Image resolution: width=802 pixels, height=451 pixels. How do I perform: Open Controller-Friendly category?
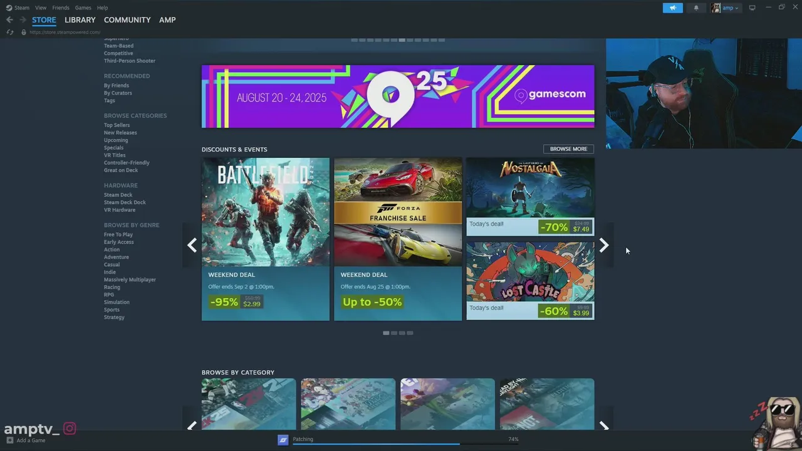[127, 163]
